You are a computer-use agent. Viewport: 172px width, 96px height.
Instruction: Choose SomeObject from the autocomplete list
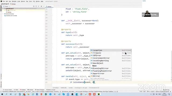point(111,63)
